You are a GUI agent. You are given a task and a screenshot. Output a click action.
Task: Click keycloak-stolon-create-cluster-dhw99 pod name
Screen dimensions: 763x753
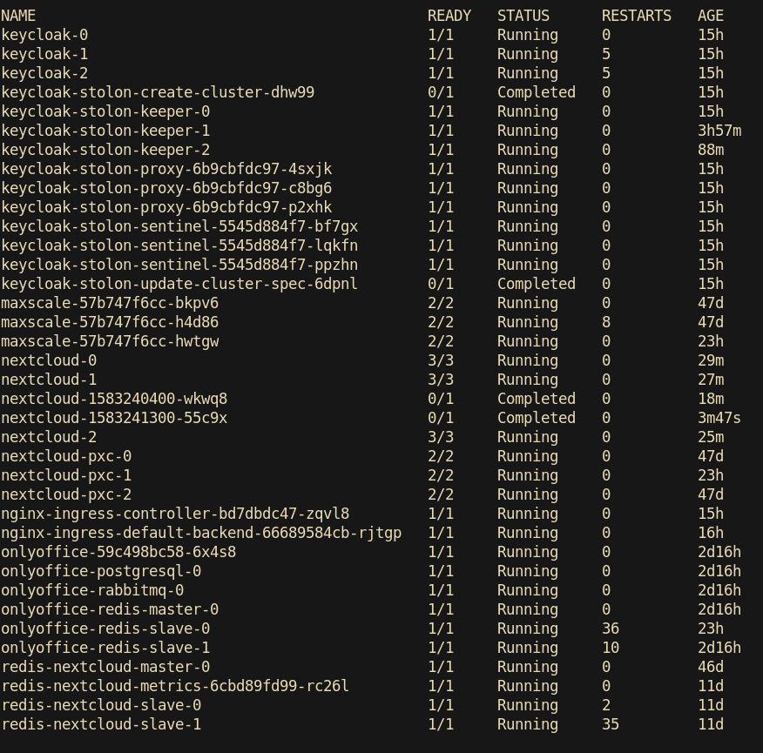point(158,92)
